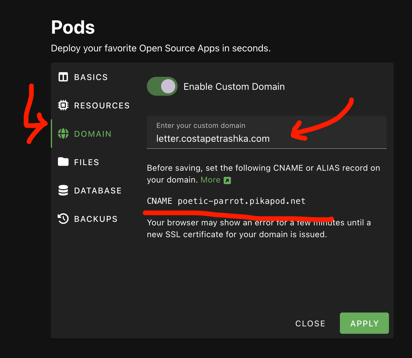The width and height of the screenshot is (412, 358).
Task: Click the Resources chip icon
Action: click(x=63, y=105)
